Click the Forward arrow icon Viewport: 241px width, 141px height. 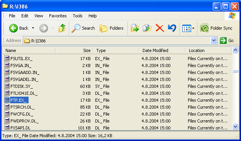[x=44, y=28]
